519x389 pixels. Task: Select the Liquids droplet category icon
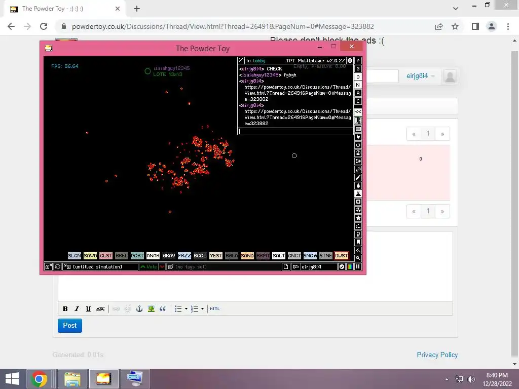click(358, 185)
